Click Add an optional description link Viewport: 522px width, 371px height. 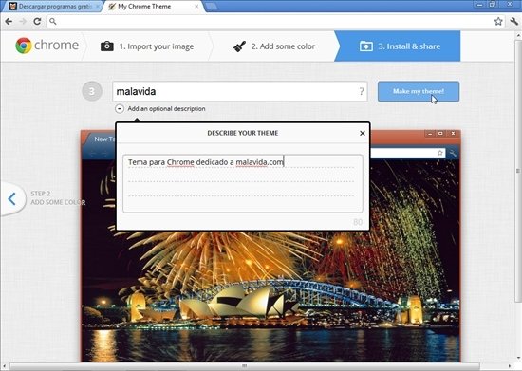point(166,109)
